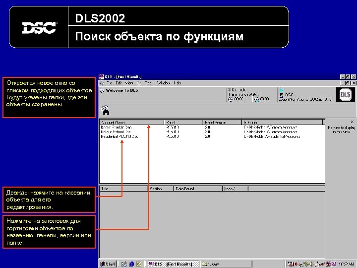This screenshot has height=268, width=357.
Task: Open the greyed Go menu
Action: tap(139, 83)
